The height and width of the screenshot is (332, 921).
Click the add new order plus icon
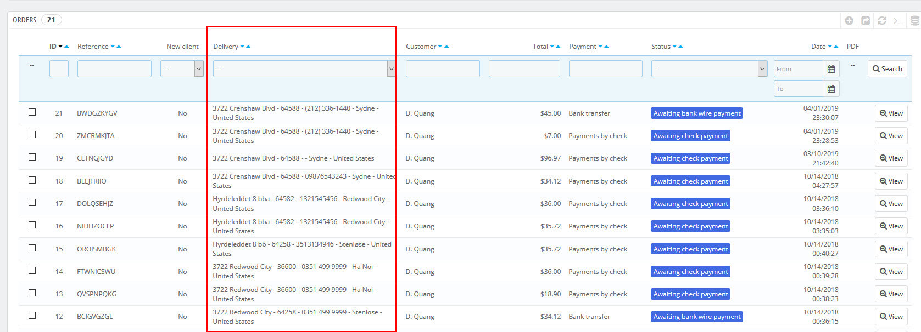click(x=849, y=20)
